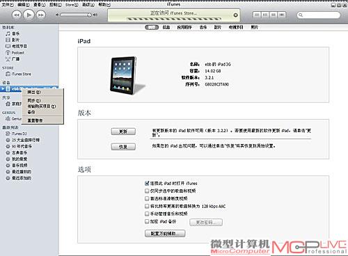Image resolution: width=348 pixels, height=256 pixels.
Task: Switch to the 摘要 summary tab
Action: coord(152,27)
